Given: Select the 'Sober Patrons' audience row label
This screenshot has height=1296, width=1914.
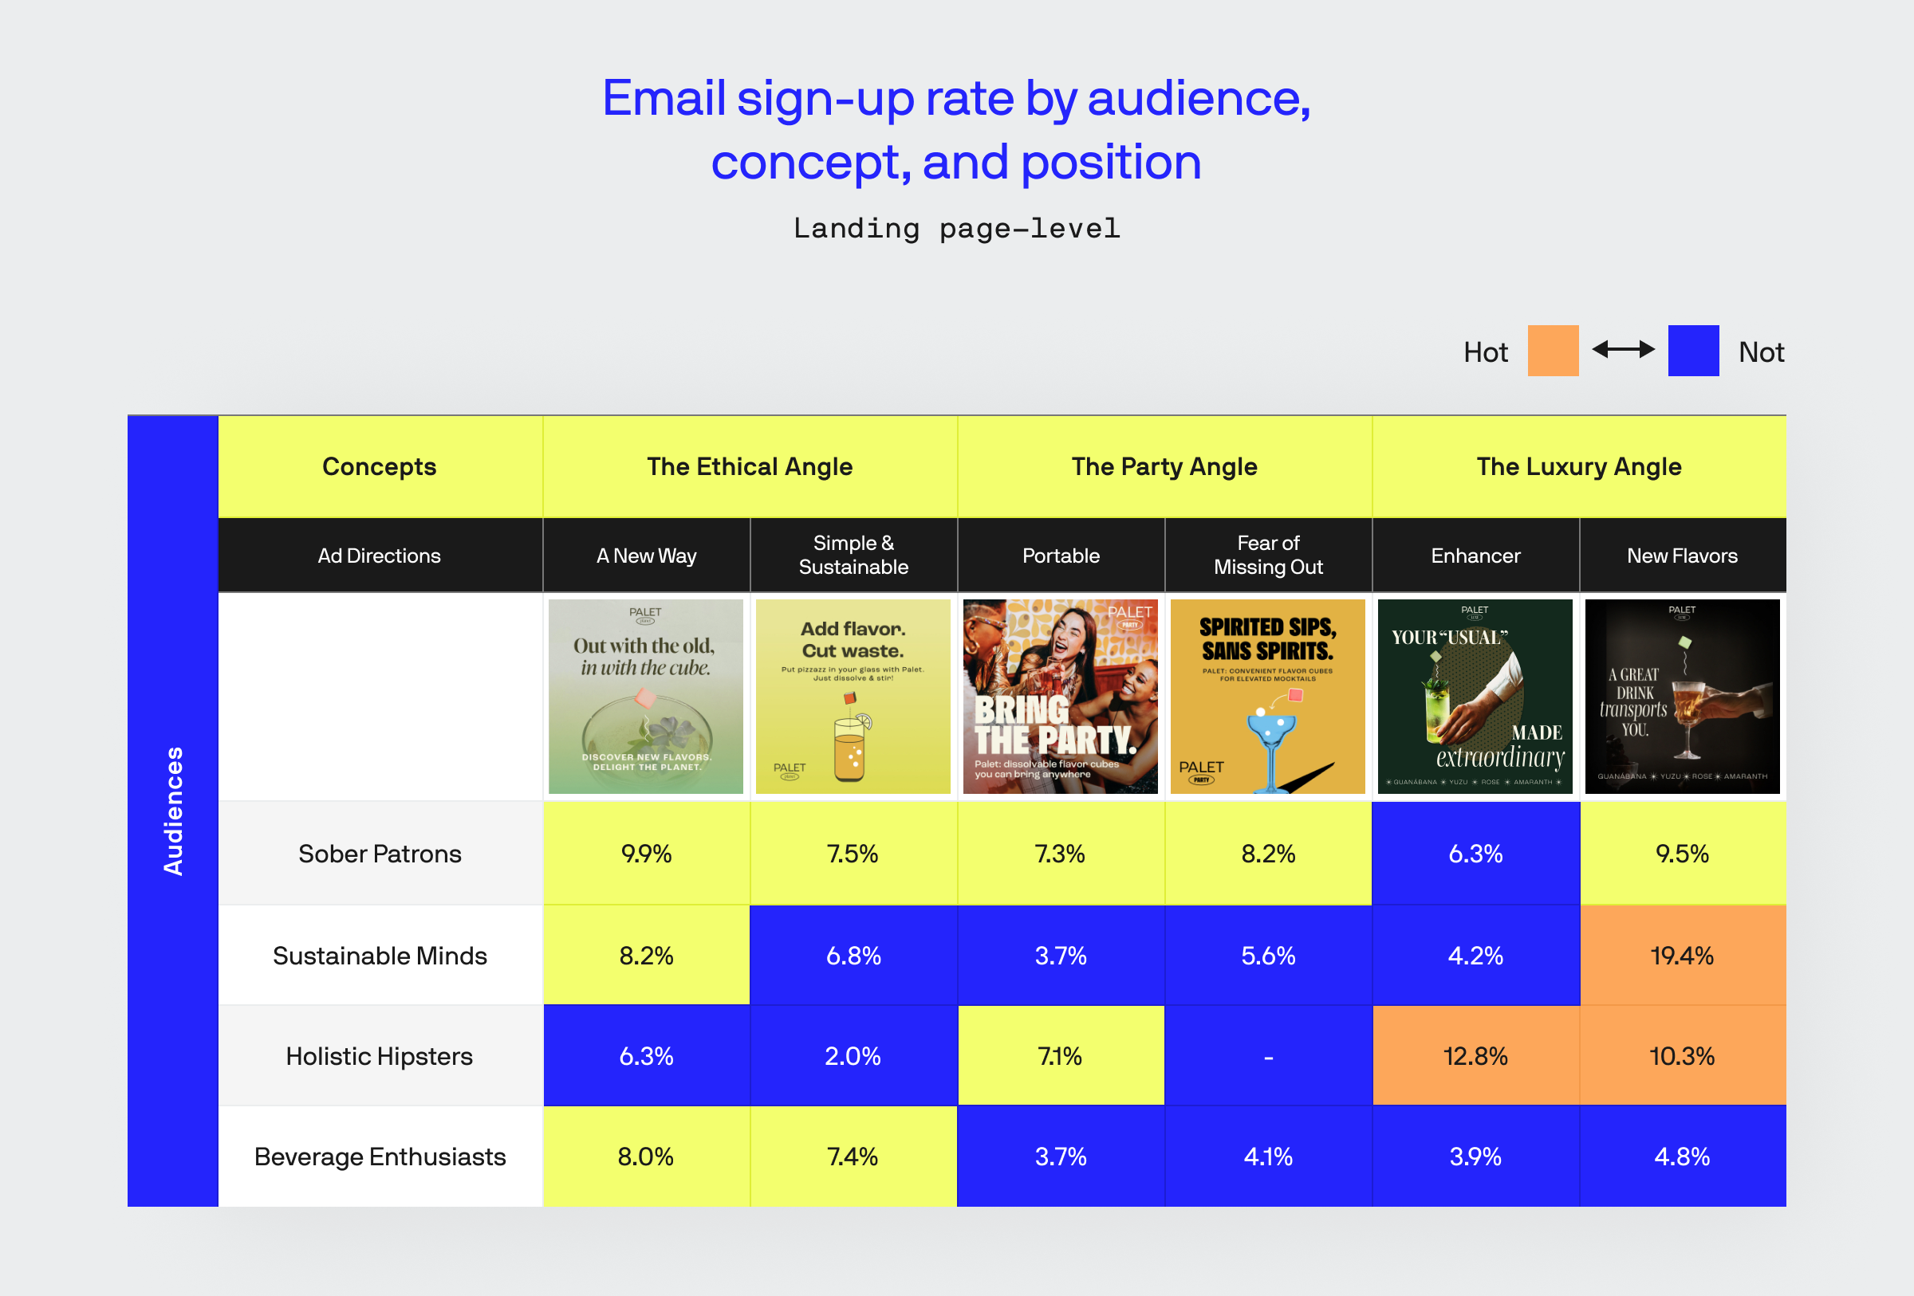Looking at the screenshot, I should [380, 854].
